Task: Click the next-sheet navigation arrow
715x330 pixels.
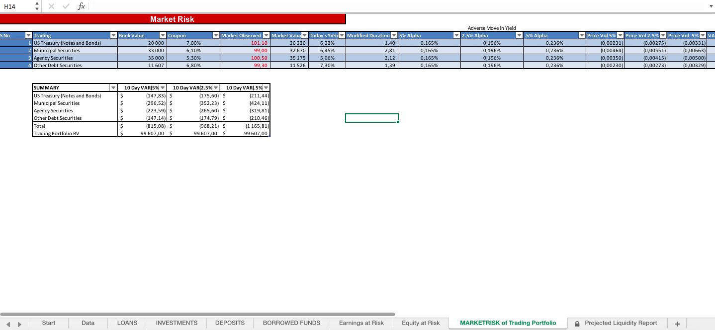Action: [19, 323]
